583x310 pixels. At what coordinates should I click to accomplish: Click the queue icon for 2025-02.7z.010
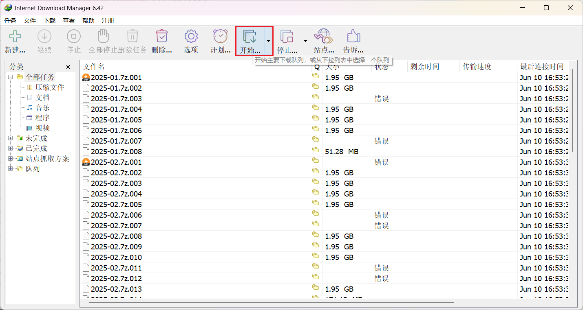tap(316, 256)
